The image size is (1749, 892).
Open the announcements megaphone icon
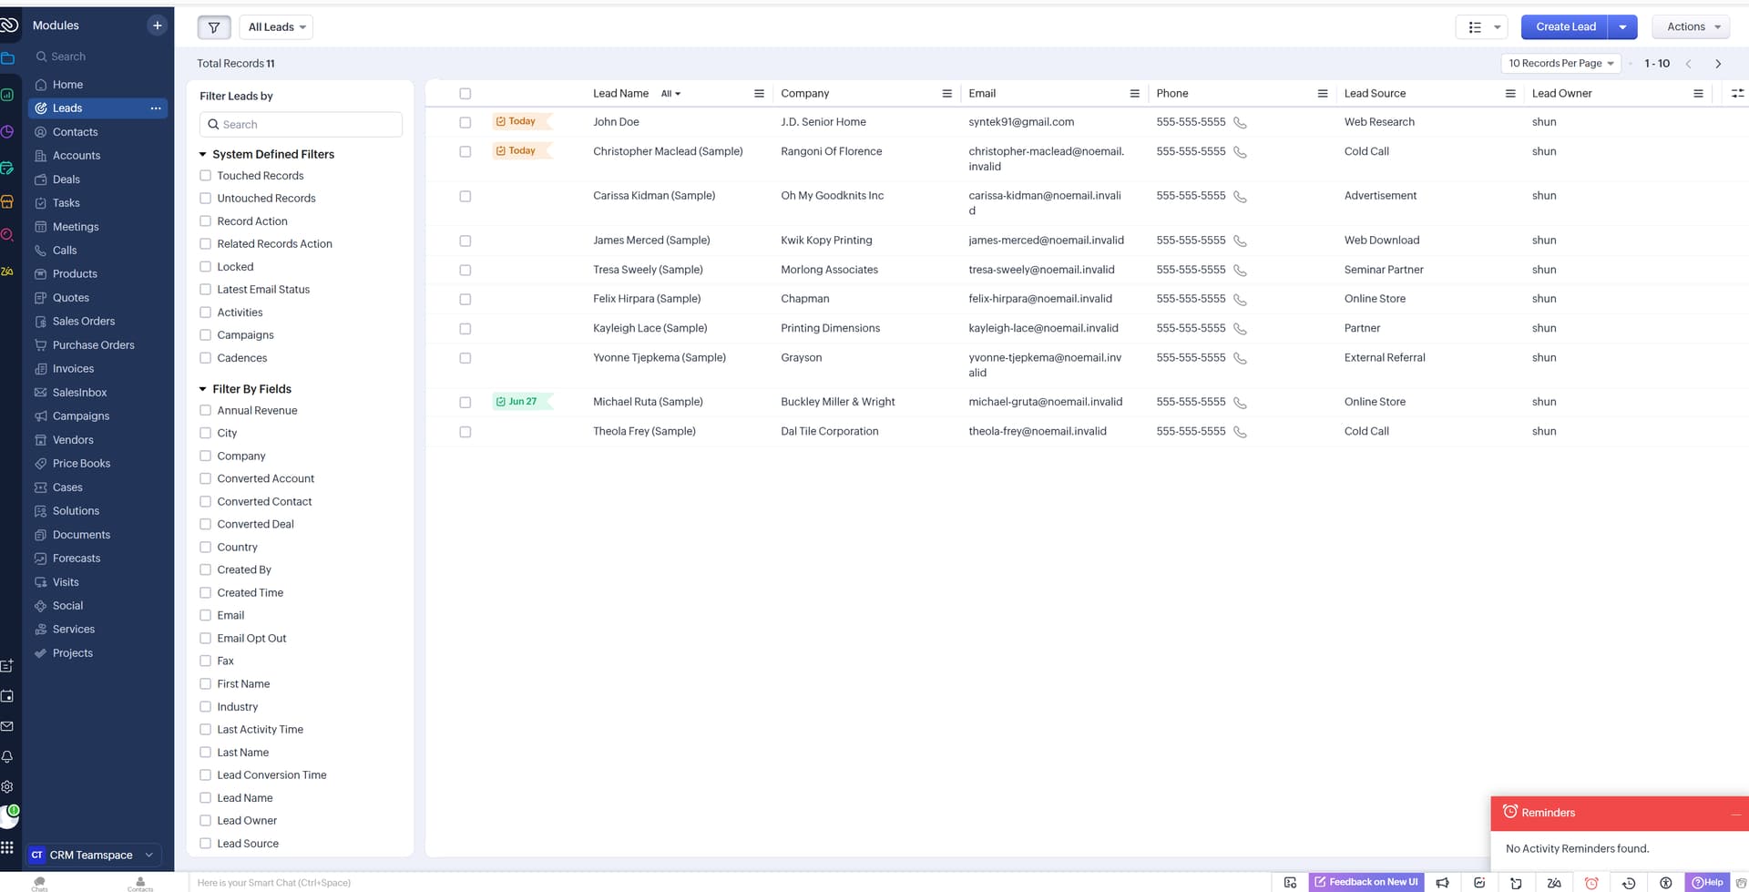pos(1442,883)
